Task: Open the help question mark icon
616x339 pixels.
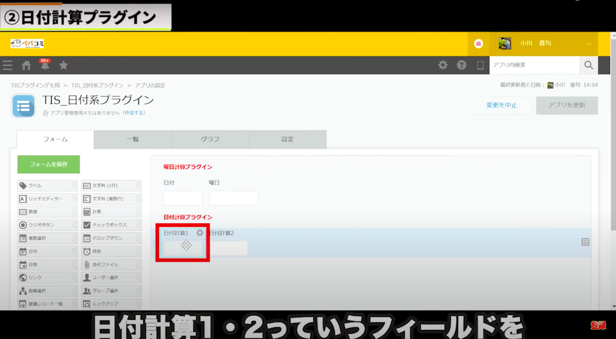Action: [x=461, y=65]
